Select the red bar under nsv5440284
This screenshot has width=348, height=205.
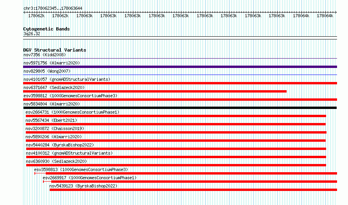[176, 149]
